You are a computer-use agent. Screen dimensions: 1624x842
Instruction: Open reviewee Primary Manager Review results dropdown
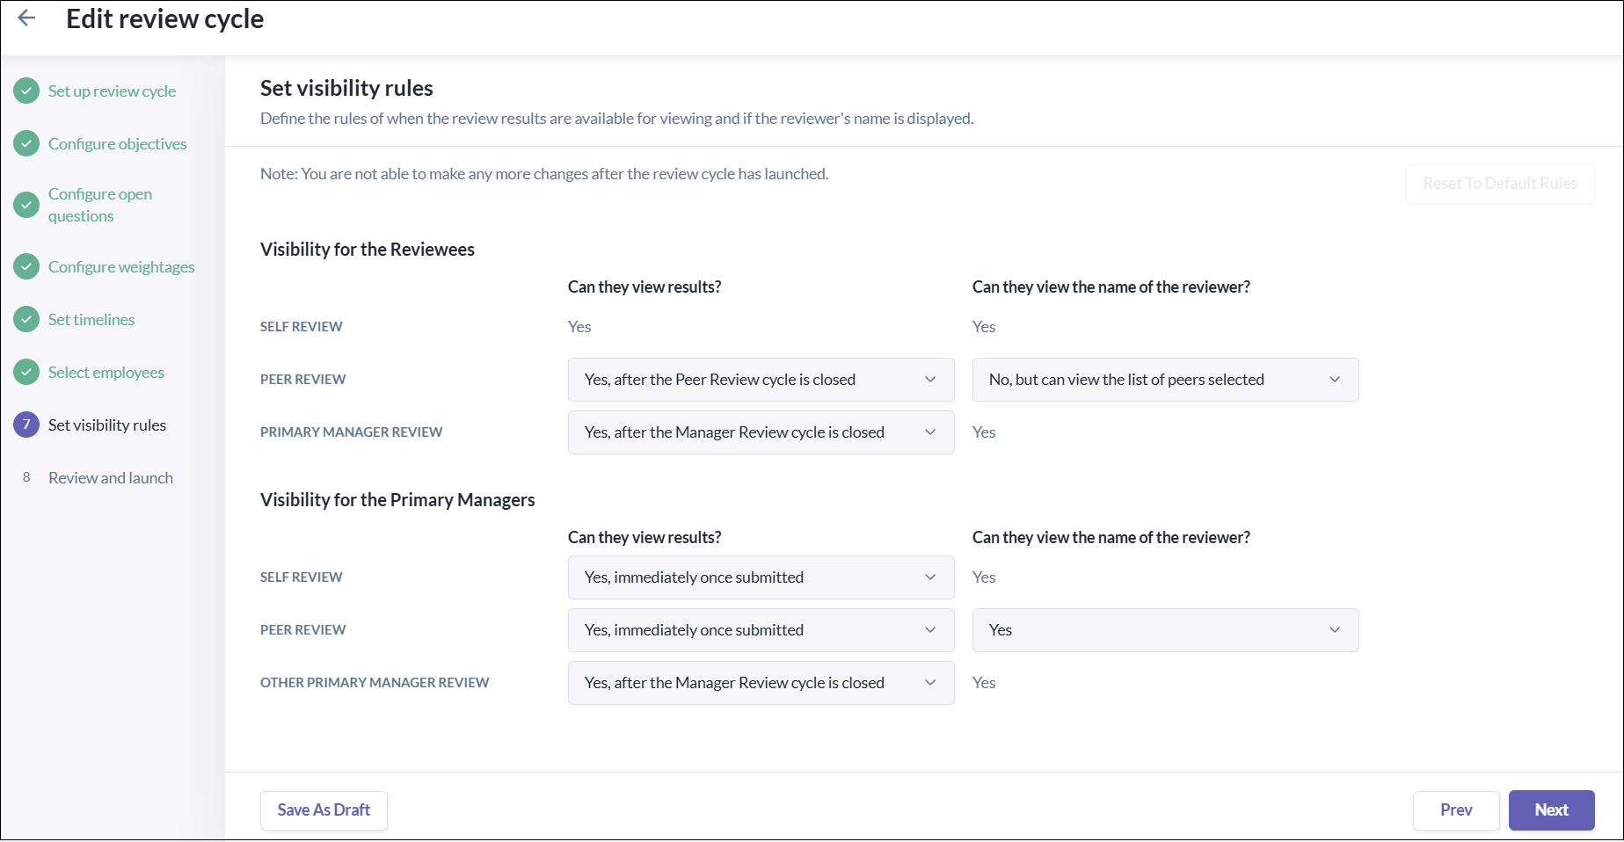tap(761, 432)
